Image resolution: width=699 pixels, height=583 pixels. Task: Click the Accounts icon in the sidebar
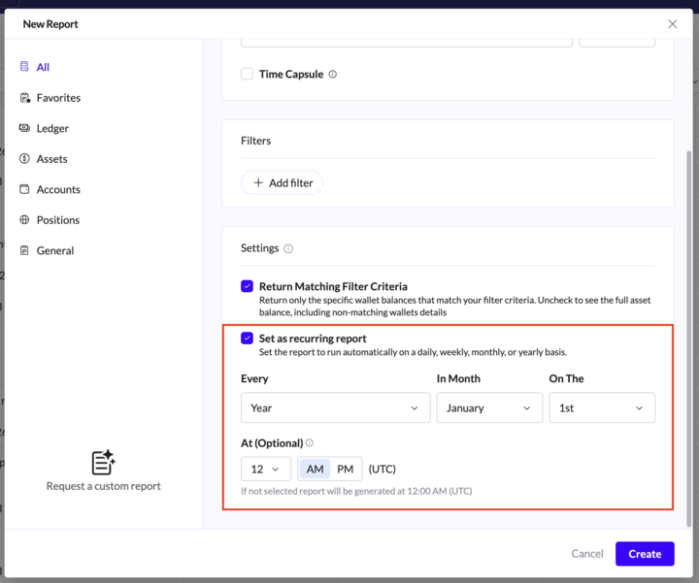click(x=24, y=189)
